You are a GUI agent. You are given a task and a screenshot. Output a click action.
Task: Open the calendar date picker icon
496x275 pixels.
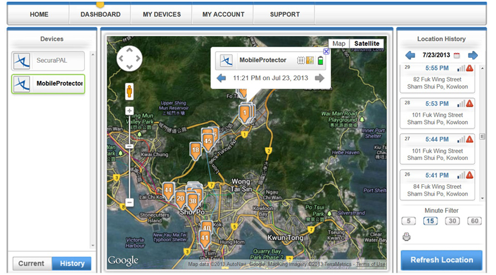[x=456, y=56]
